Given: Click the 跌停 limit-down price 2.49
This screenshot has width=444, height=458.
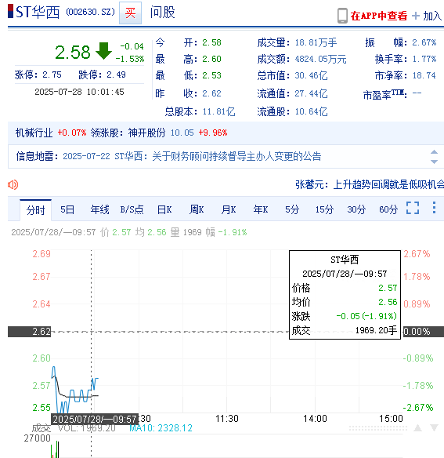Looking at the screenshot, I should [x=116, y=75].
